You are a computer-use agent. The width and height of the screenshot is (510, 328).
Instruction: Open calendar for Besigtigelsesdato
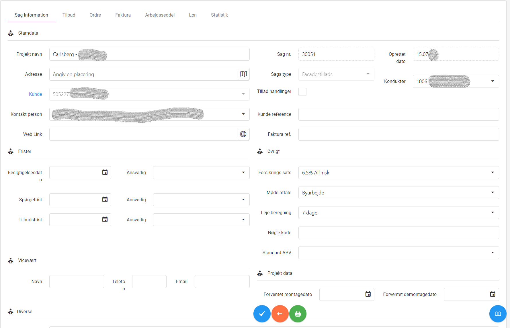[105, 172]
